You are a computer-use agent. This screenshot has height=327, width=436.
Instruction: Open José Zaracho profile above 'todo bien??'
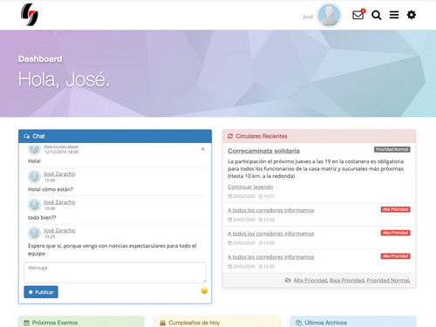click(x=59, y=202)
